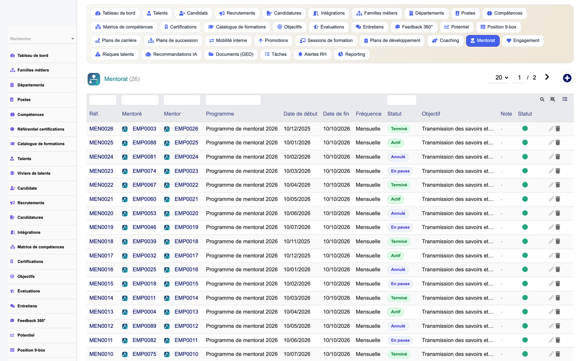Open the column list view icon
Screen dimensions: 584x361
point(565,99)
